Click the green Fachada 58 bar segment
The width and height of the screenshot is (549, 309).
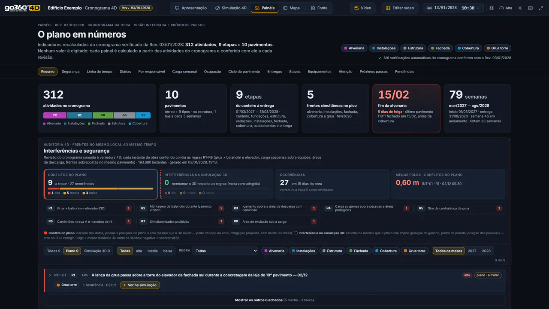pos(103,115)
